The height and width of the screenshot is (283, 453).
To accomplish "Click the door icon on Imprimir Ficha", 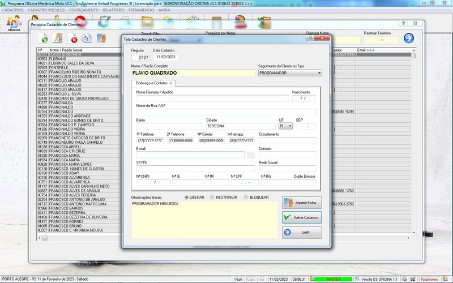I will pos(288,203).
